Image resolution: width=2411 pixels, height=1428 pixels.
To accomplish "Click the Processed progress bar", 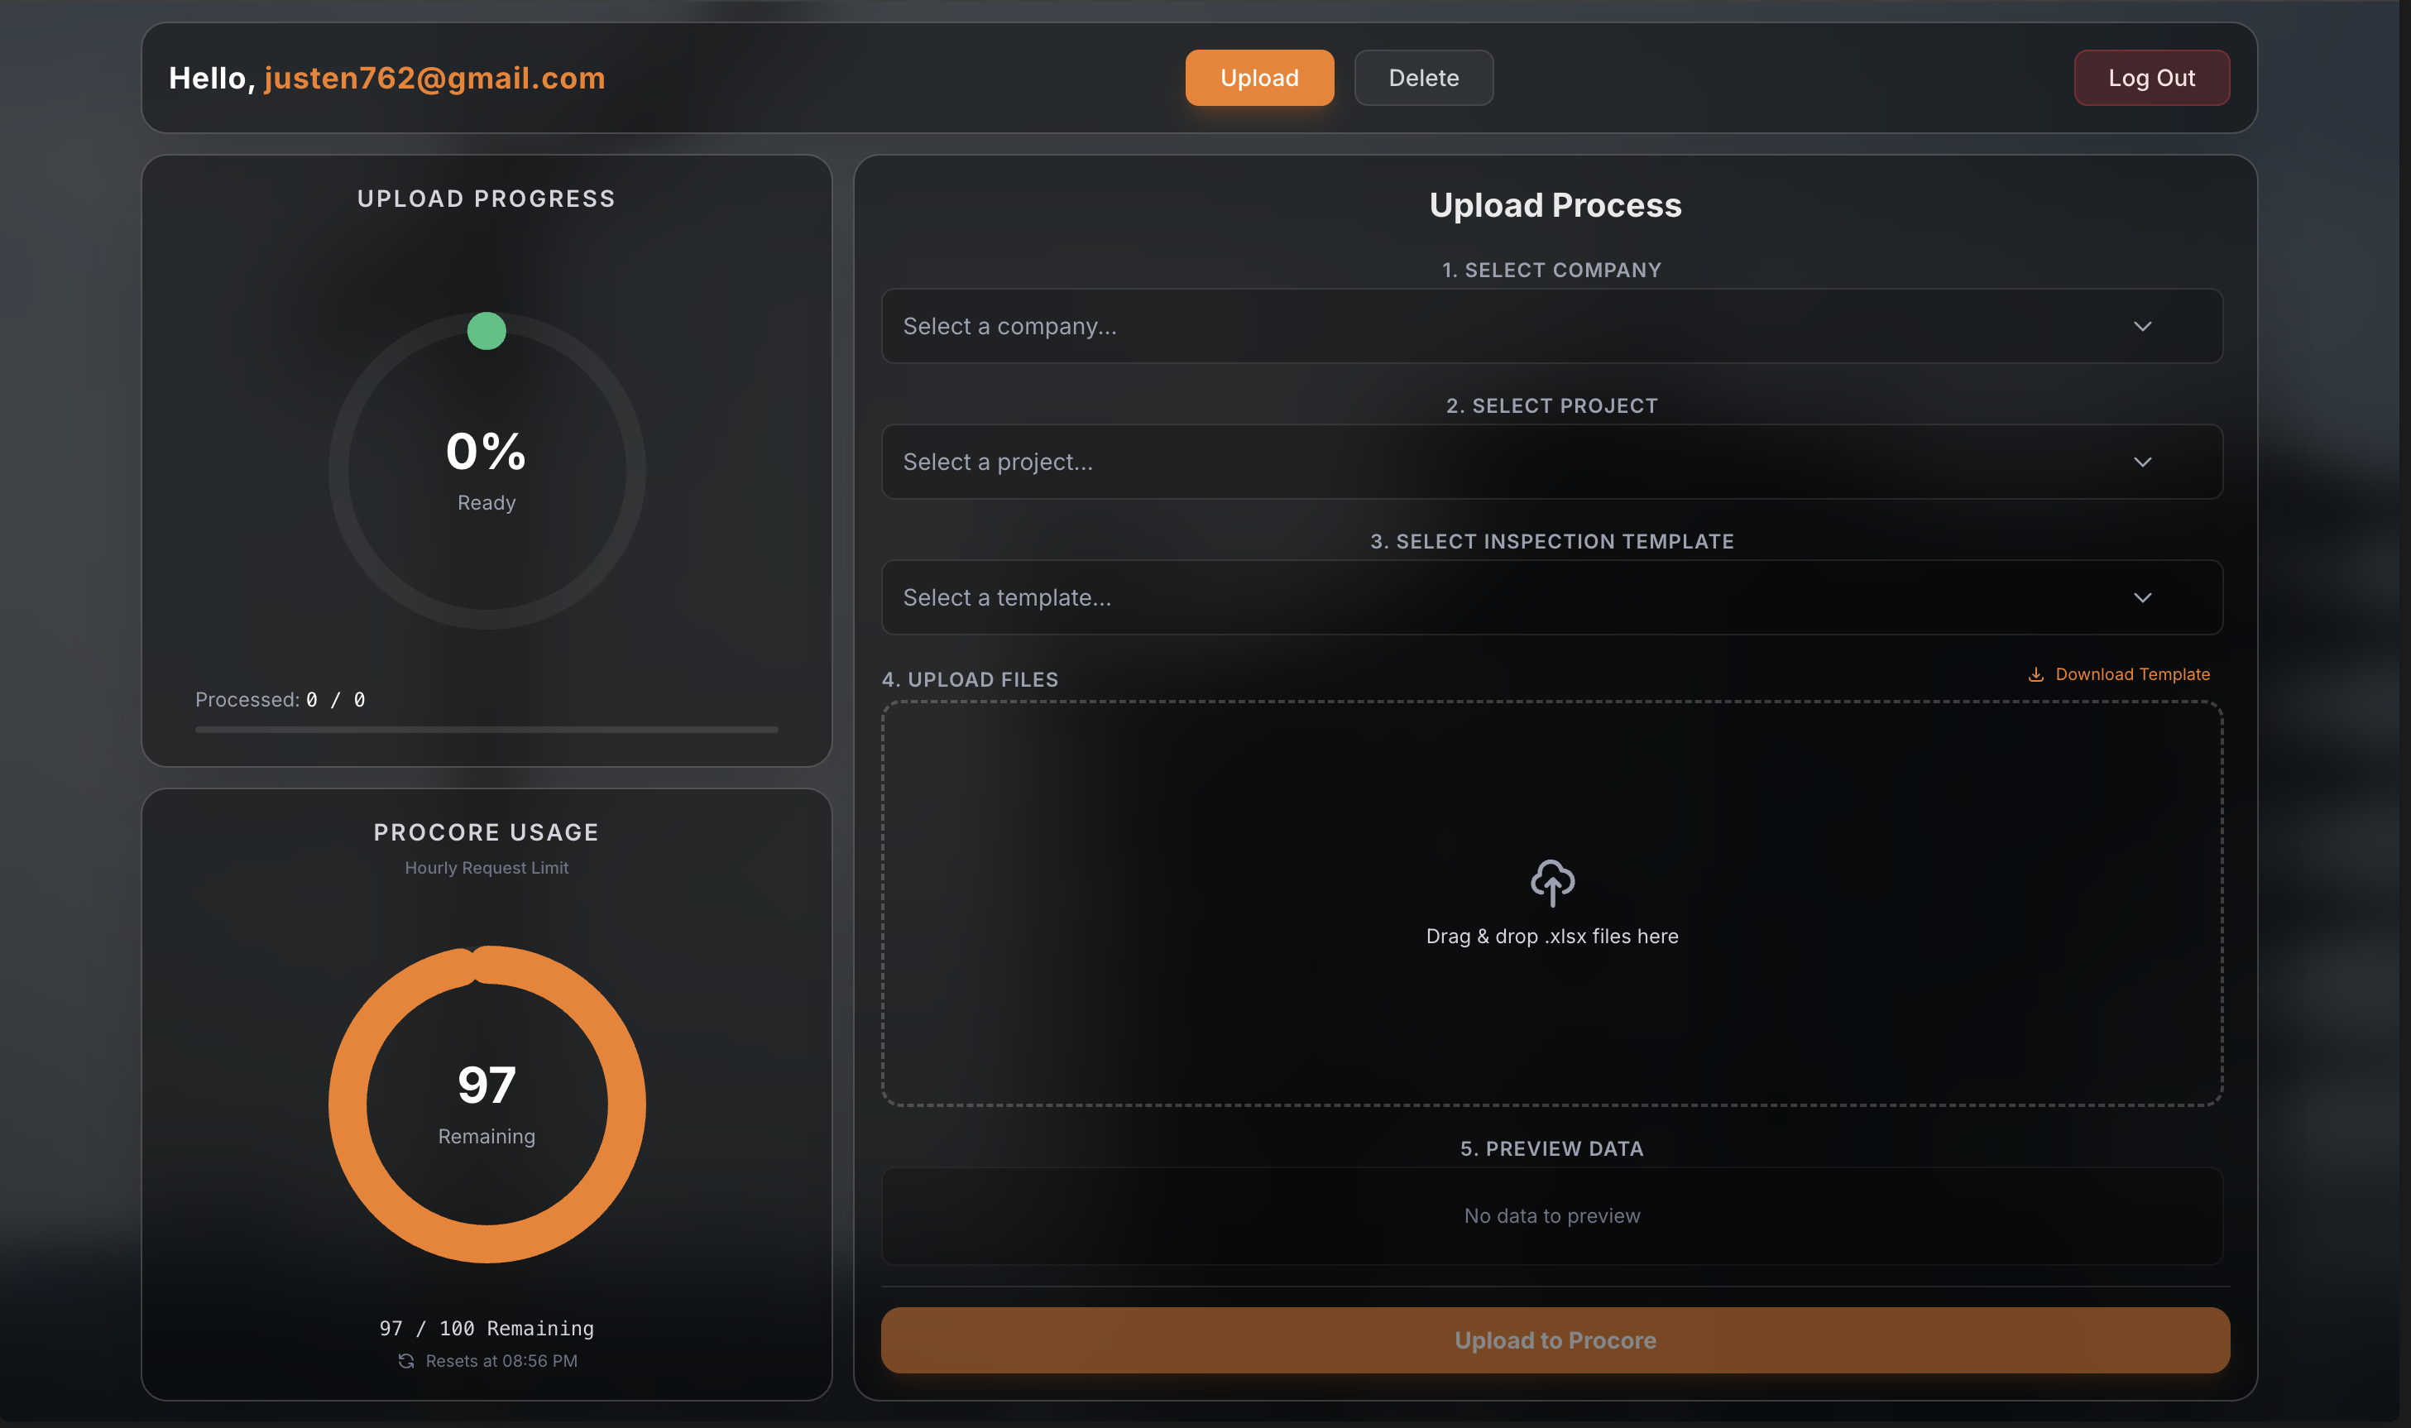I will point(487,730).
